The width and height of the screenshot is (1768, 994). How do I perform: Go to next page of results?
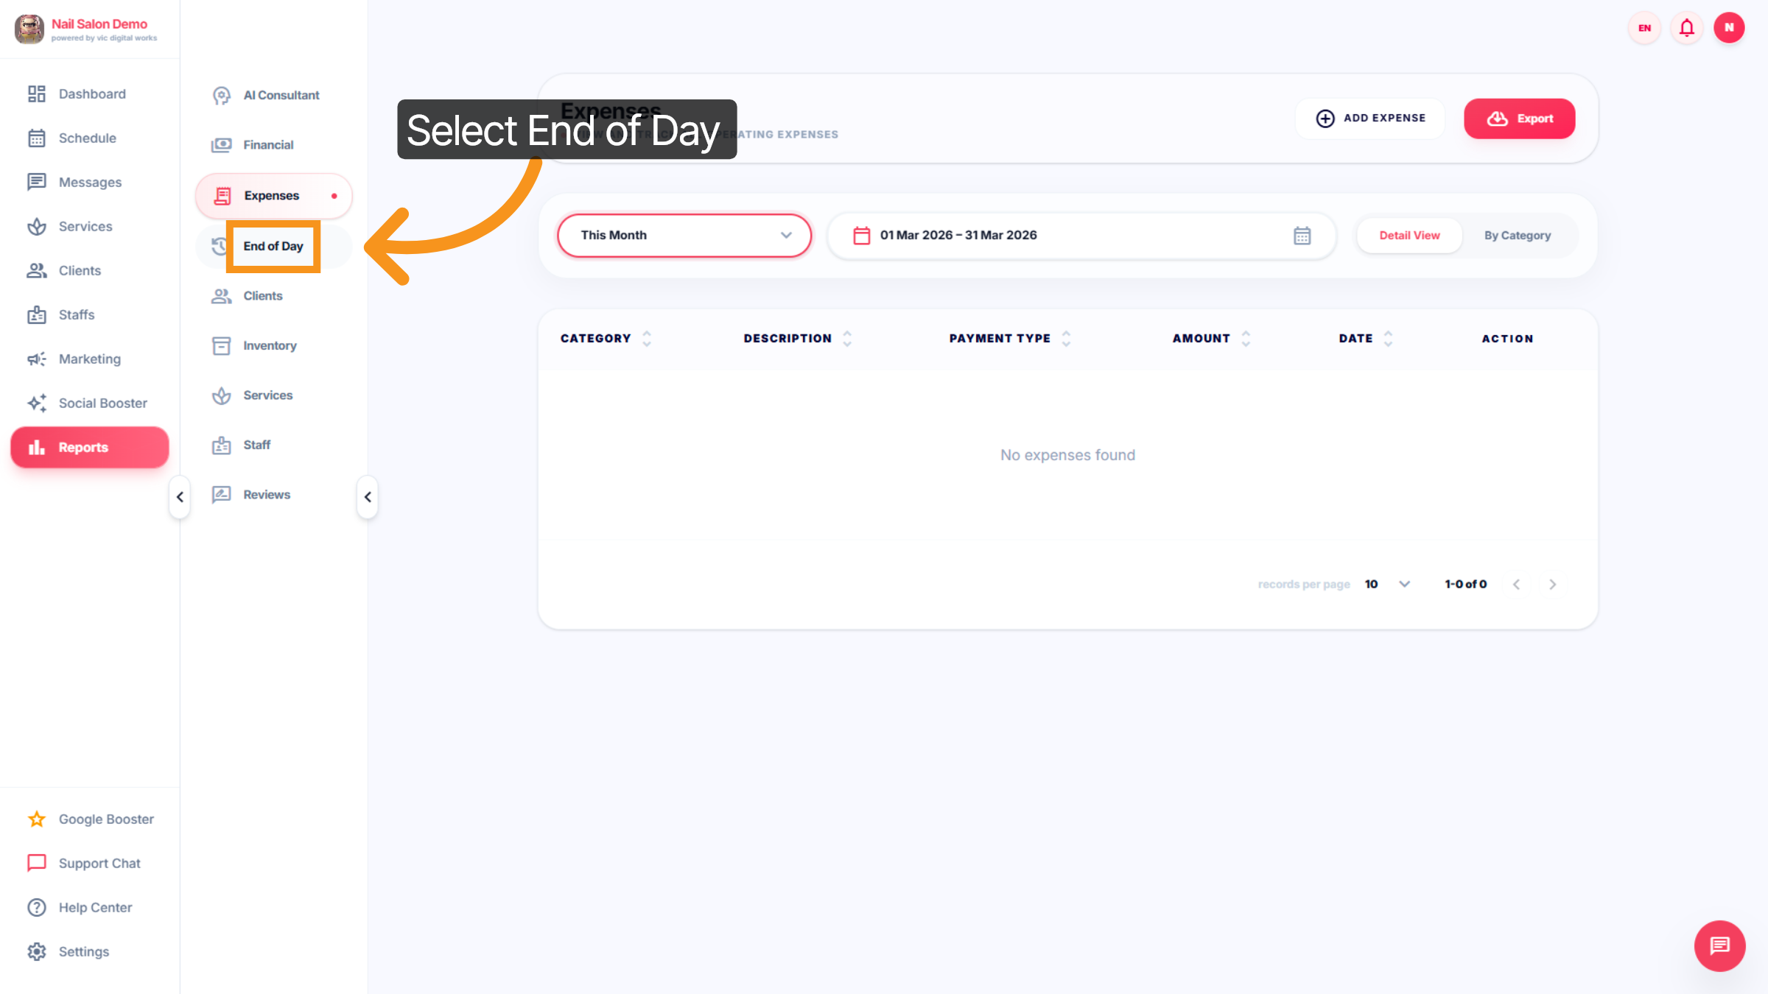pyautogui.click(x=1552, y=585)
